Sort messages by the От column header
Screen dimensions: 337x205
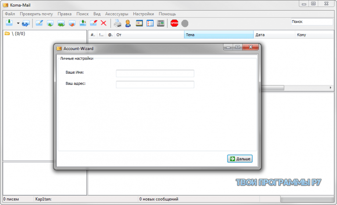point(149,35)
